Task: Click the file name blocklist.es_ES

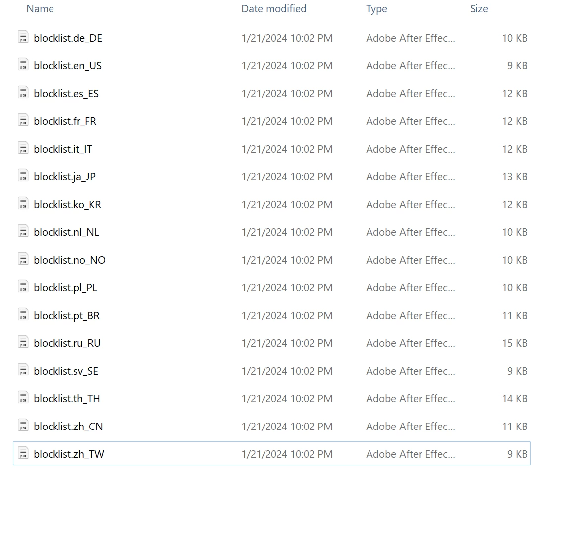Action: point(66,94)
